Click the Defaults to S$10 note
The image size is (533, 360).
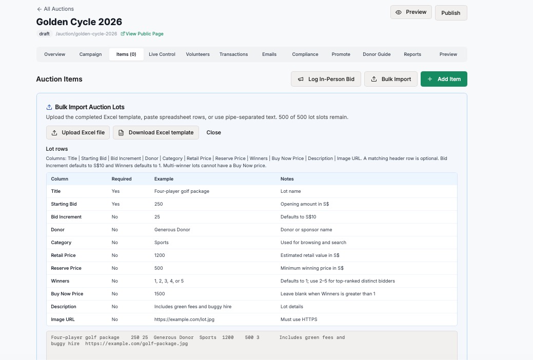[x=299, y=217]
